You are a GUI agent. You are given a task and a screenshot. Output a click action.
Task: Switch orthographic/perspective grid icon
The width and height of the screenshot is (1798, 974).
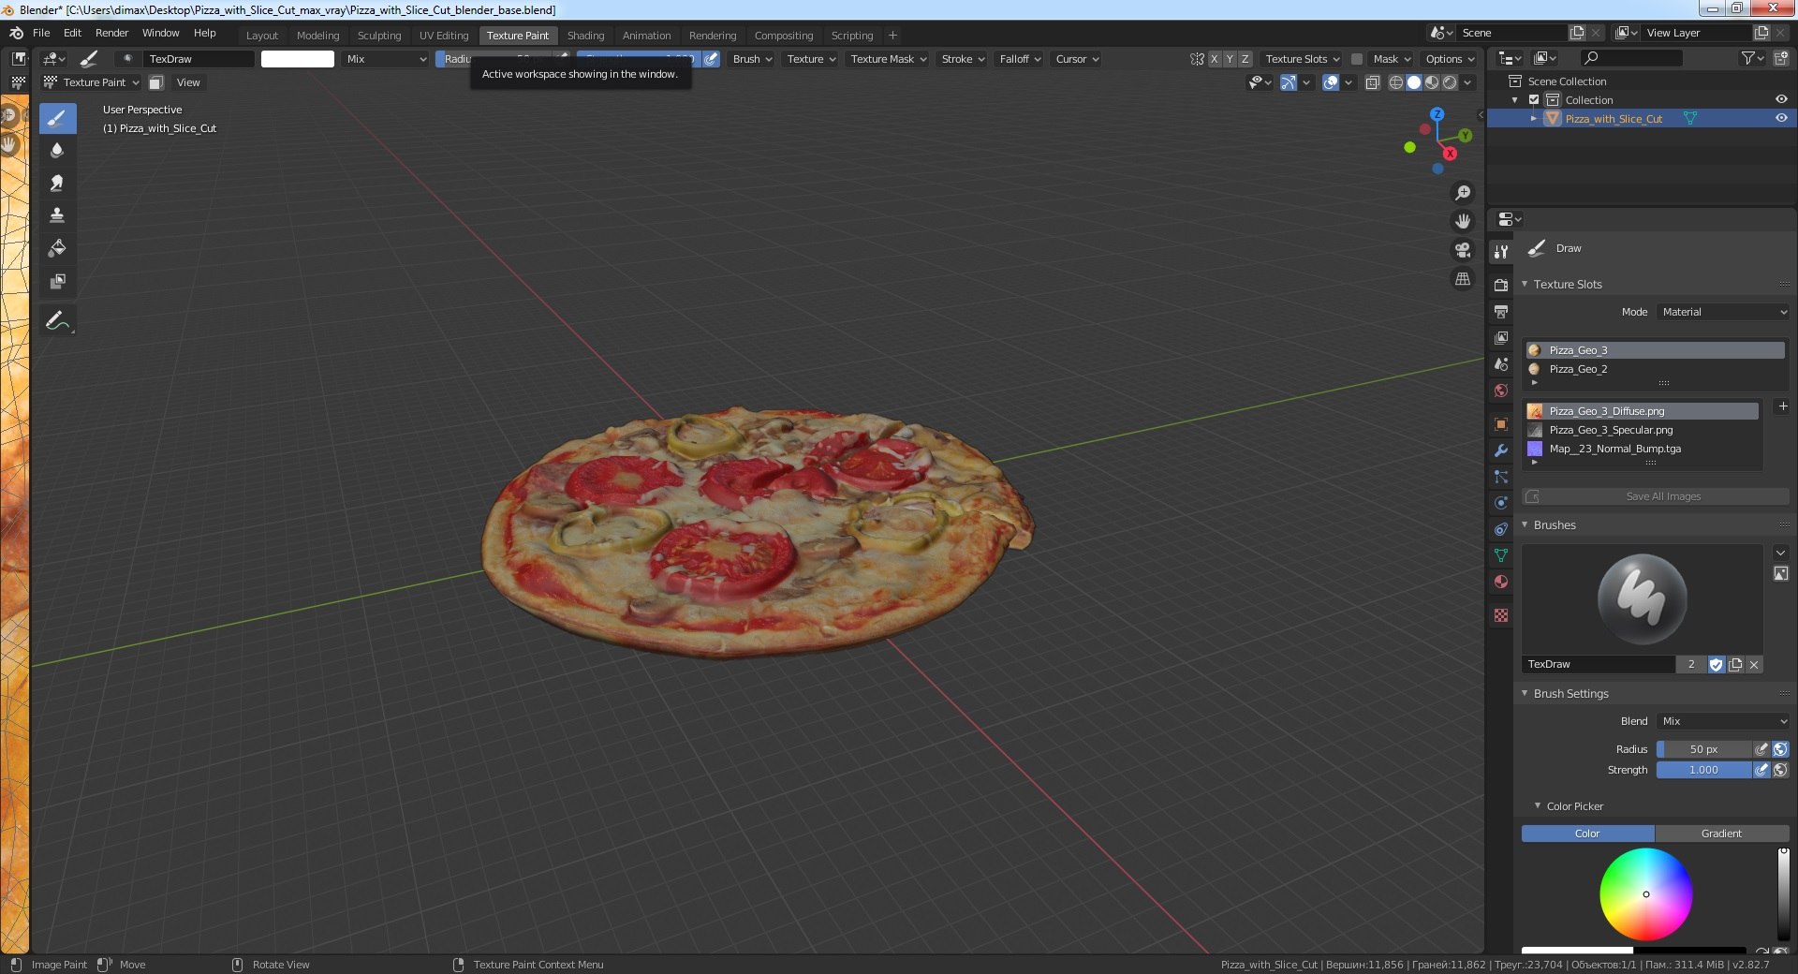point(1462,279)
